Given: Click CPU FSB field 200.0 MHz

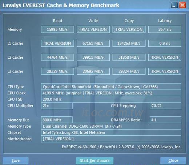Looking at the screenshot, I should [x=111, y=99].
